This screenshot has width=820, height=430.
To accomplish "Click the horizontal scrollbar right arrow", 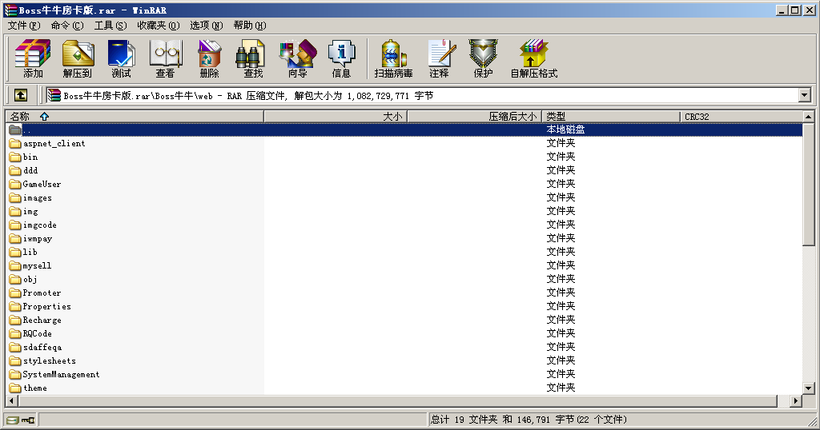I will point(796,400).
